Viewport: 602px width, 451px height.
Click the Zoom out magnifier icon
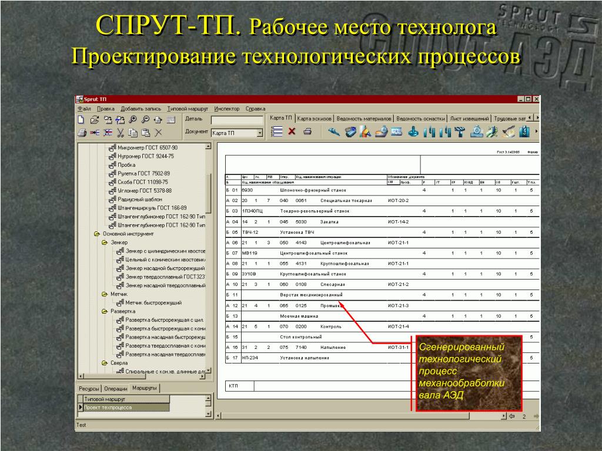(145, 120)
